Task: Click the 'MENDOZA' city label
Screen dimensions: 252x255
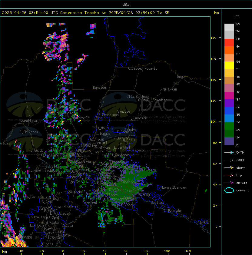Action: click(x=74, y=154)
